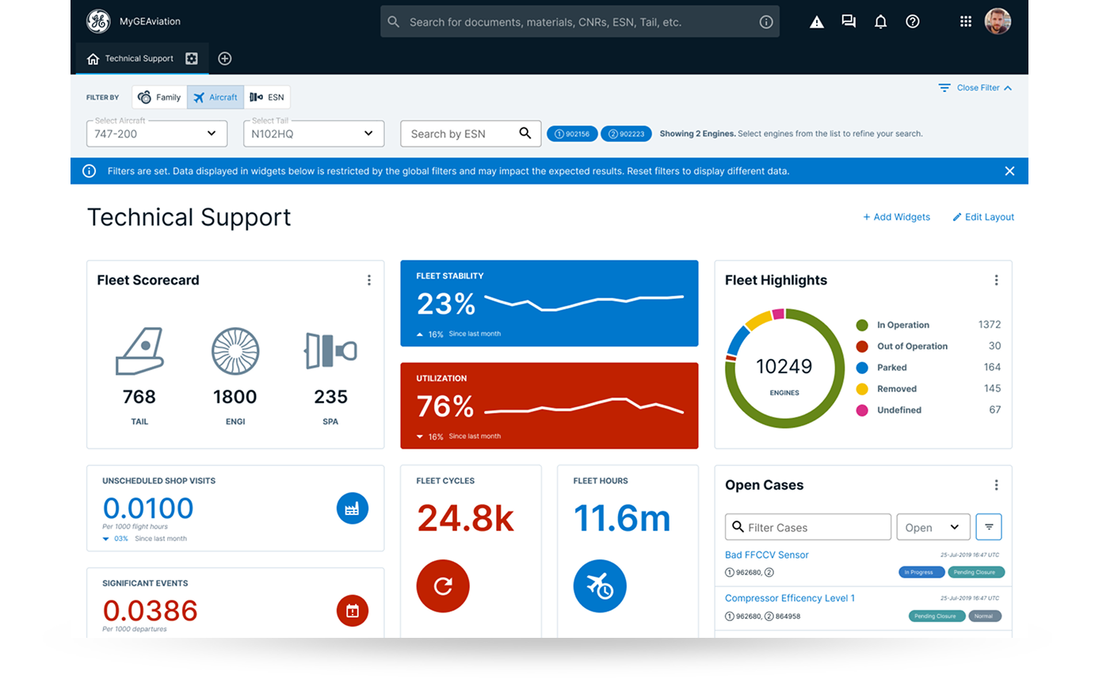Open the apps grid launcher
Image resolution: width=1095 pixels, height=683 pixels.
point(966,22)
